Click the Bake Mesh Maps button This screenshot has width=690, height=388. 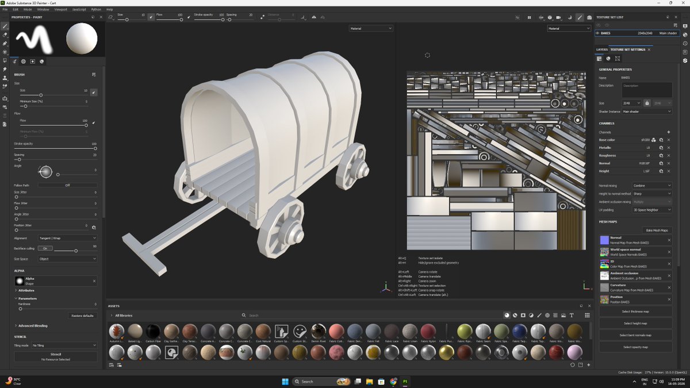pos(656,230)
